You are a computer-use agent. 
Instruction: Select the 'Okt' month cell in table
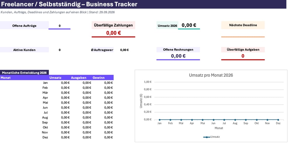[x=25, y=127]
